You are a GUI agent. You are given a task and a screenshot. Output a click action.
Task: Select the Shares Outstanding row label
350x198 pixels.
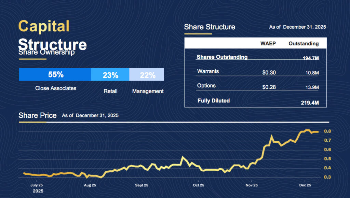(x=222, y=57)
